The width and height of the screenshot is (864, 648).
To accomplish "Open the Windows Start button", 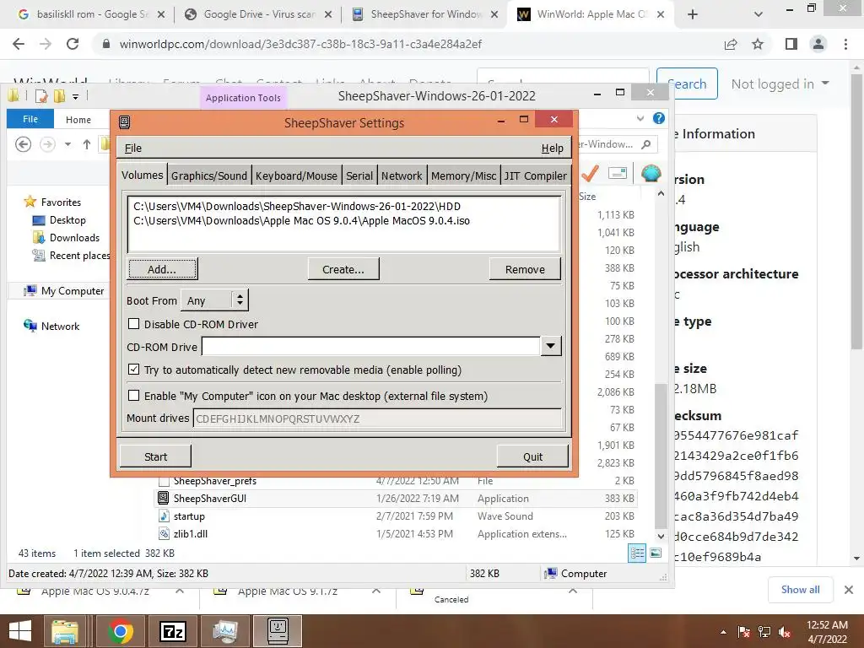I will (20, 631).
